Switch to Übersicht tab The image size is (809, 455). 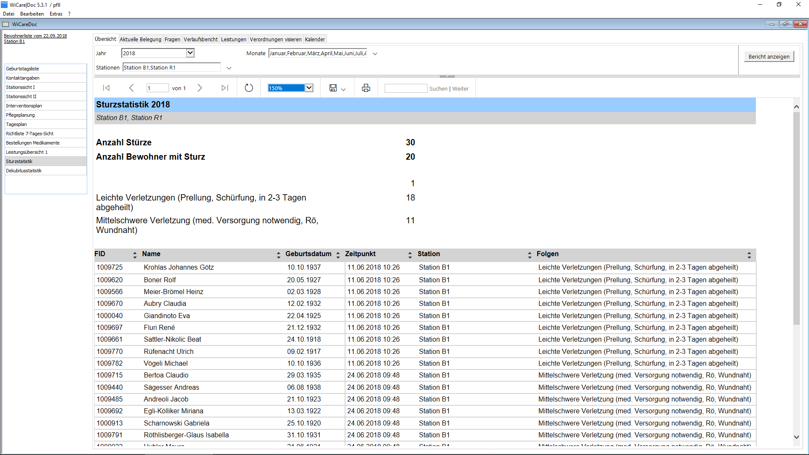coord(105,39)
